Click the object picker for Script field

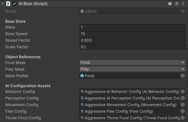pyautogui.click(x=183, y=11)
